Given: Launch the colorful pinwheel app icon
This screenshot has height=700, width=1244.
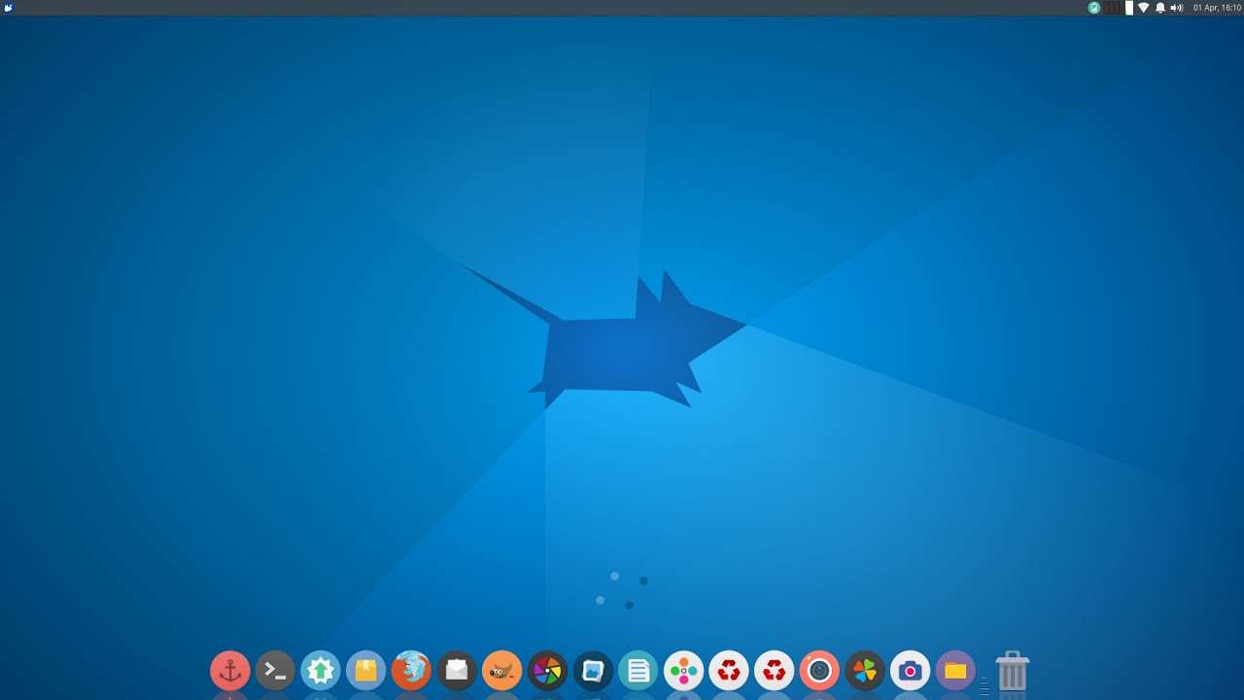Looking at the screenshot, I should pyautogui.click(x=865, y=671).
